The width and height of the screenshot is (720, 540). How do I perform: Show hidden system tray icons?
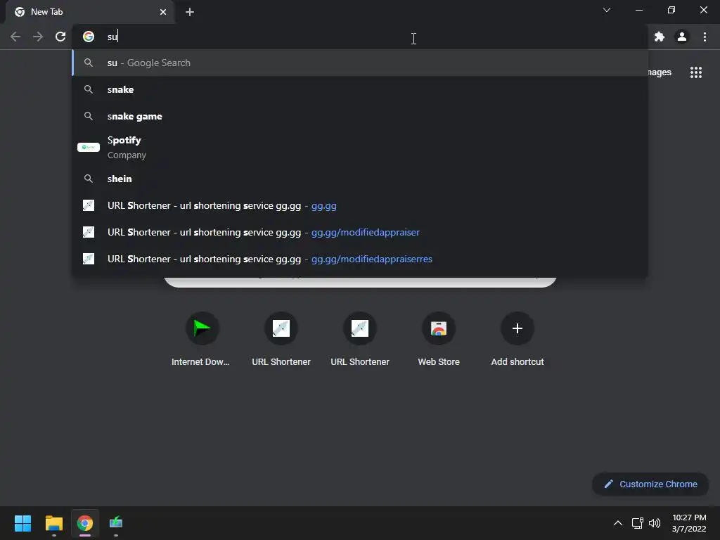coord(618,523)
